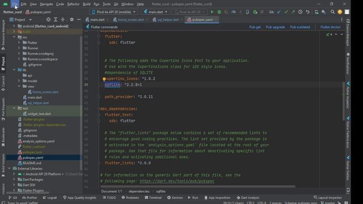363x204 pixels.
Task: Open the Tools menu
Action: coord(106,4)
